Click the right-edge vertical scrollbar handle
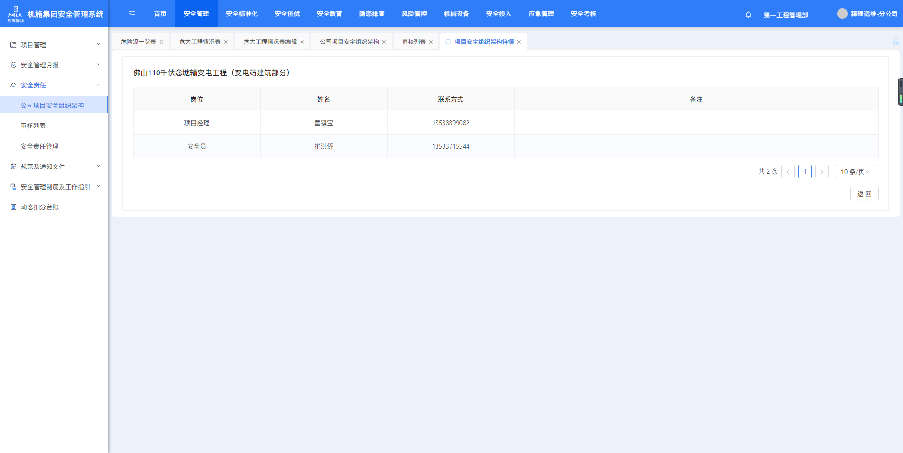 900,92
